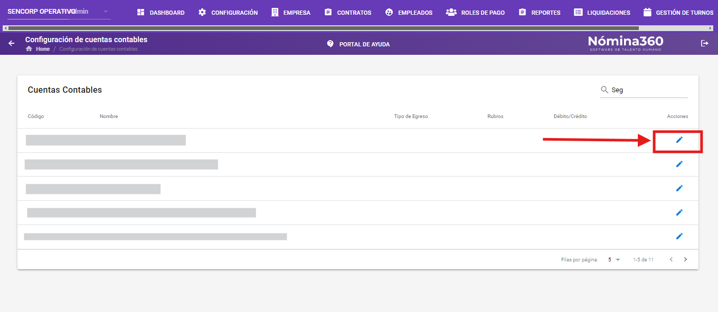Click the Filas por página label
The height and width of the screenshot is (312, 718).
(580, 260)
